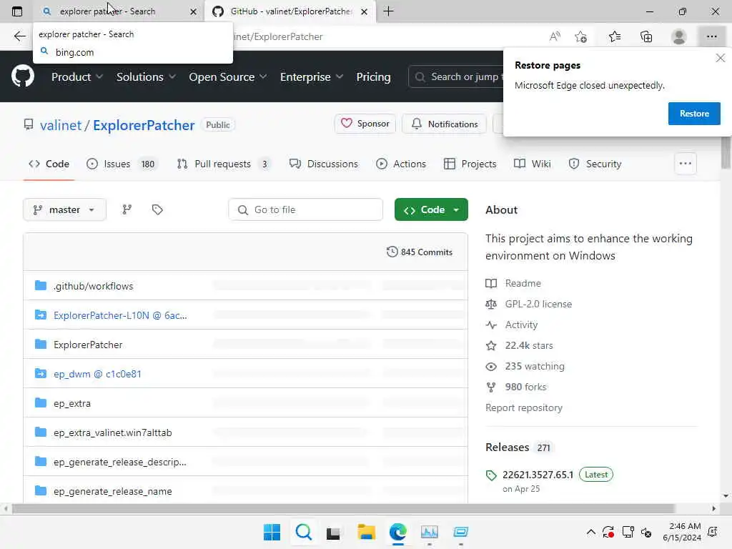Open Edge Settings and more menu
The height and width of the screenshot is (549, 732).
point(711,36)
